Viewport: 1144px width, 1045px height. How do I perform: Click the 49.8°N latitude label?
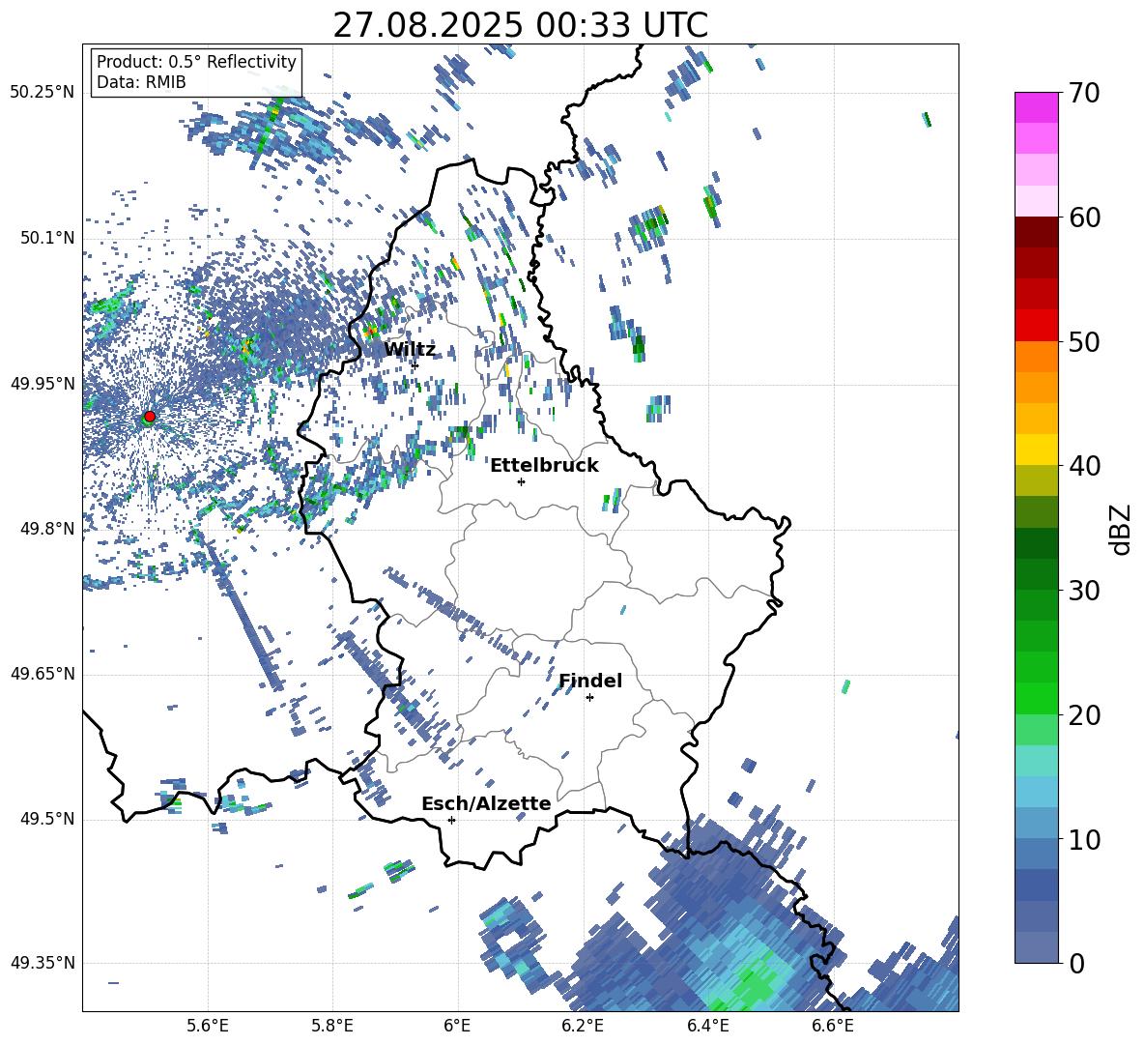point(46,529)
